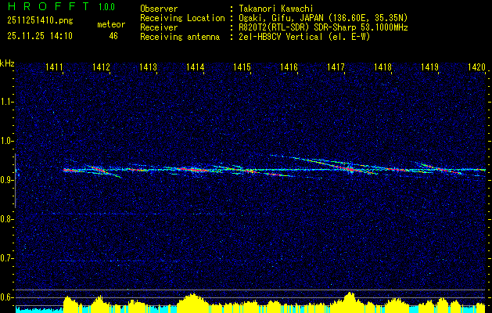
Task: Click the Receiving Location field label
Action: pyautogui.click(x=182, y=18)
